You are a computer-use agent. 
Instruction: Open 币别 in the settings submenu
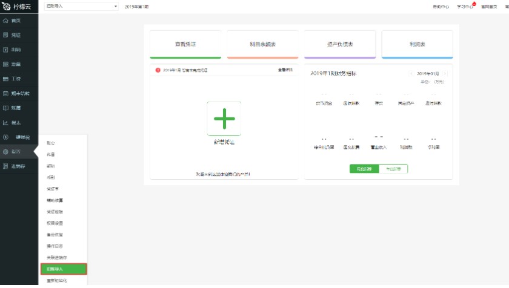[51, 177]
